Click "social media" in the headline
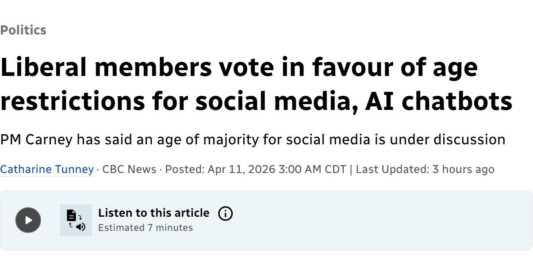 276,101
